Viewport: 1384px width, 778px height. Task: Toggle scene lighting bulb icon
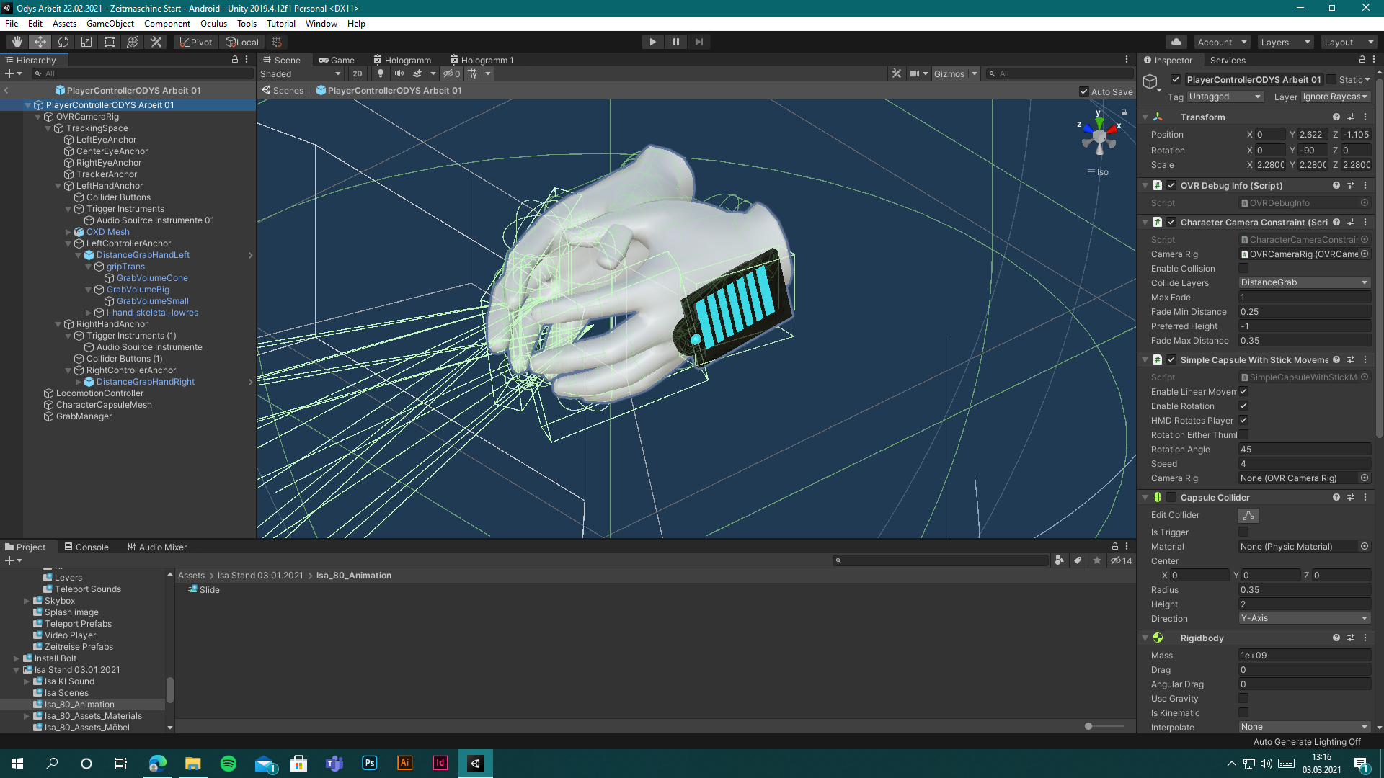(x=381, y=73)
